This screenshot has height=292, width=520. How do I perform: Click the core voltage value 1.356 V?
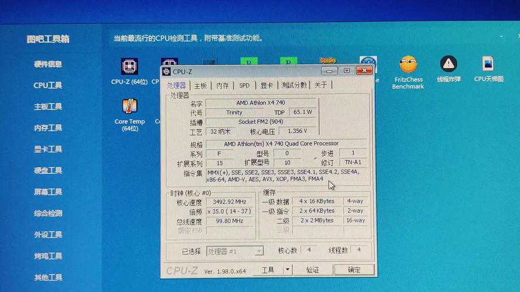pyautogui.click(x=297, y=131)
